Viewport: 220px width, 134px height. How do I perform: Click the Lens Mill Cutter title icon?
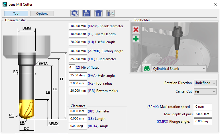(4, 4)
